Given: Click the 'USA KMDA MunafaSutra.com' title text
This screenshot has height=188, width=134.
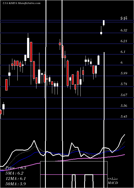Looking at the screenshot, I should pyautogui.click(x=21, y=3).
